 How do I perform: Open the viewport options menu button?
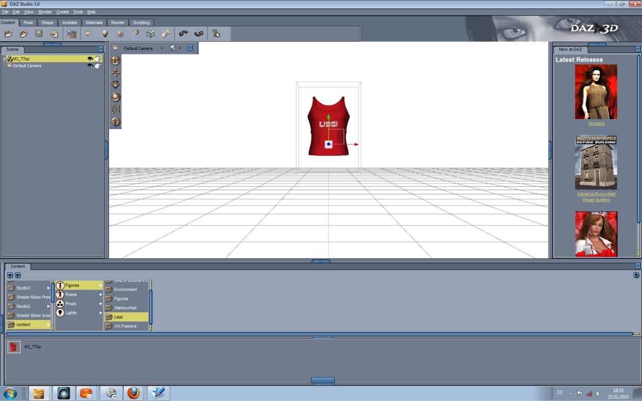tap(190, 48)
